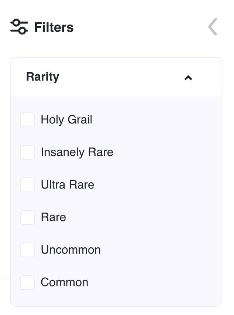Tick the Ultra Rare checkbox
Image resolution: width=234 pixels, height=315 pixels.
coord(27,185)
